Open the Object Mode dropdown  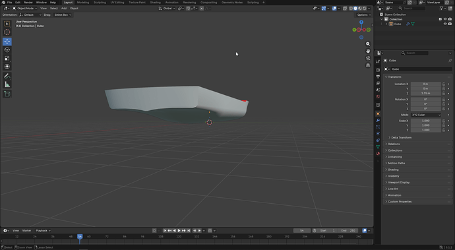[25, 9]
